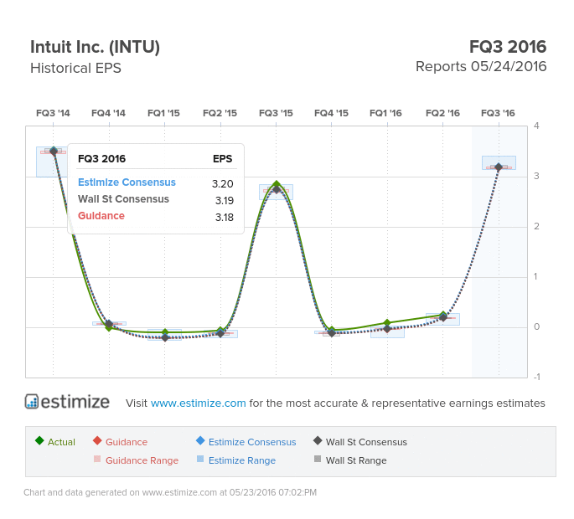Click the chart generation timestamp footer
574x519 pixels.
click(x=170, y=492)
